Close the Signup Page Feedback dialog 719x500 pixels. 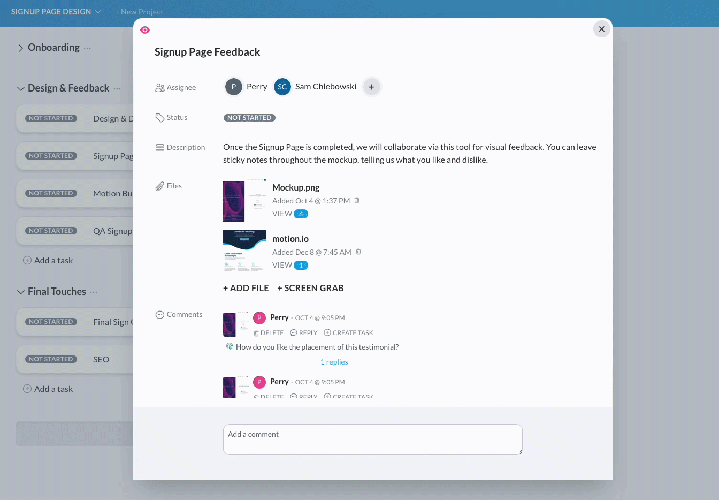click(602, 29)
